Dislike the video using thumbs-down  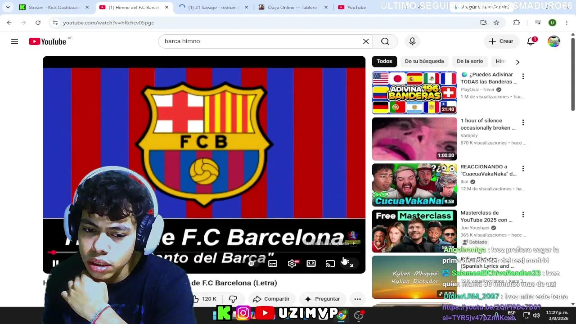click(233, 299)
